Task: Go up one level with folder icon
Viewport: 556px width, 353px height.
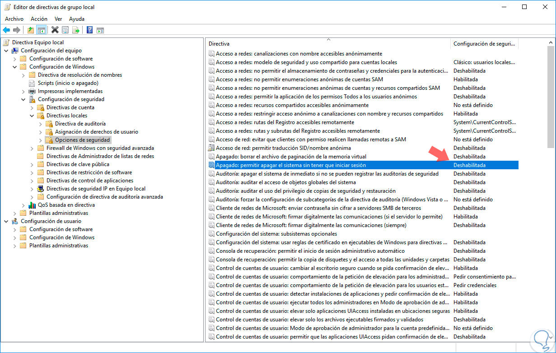Action: 30,30
